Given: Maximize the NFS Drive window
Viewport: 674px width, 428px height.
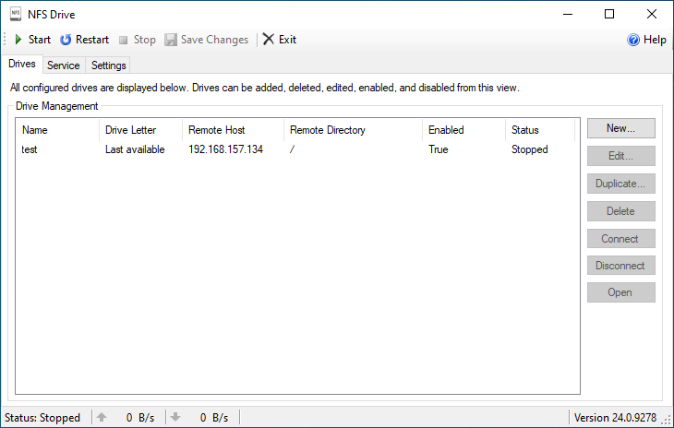Looking at the screenshot, I should (x=609, y=14).
